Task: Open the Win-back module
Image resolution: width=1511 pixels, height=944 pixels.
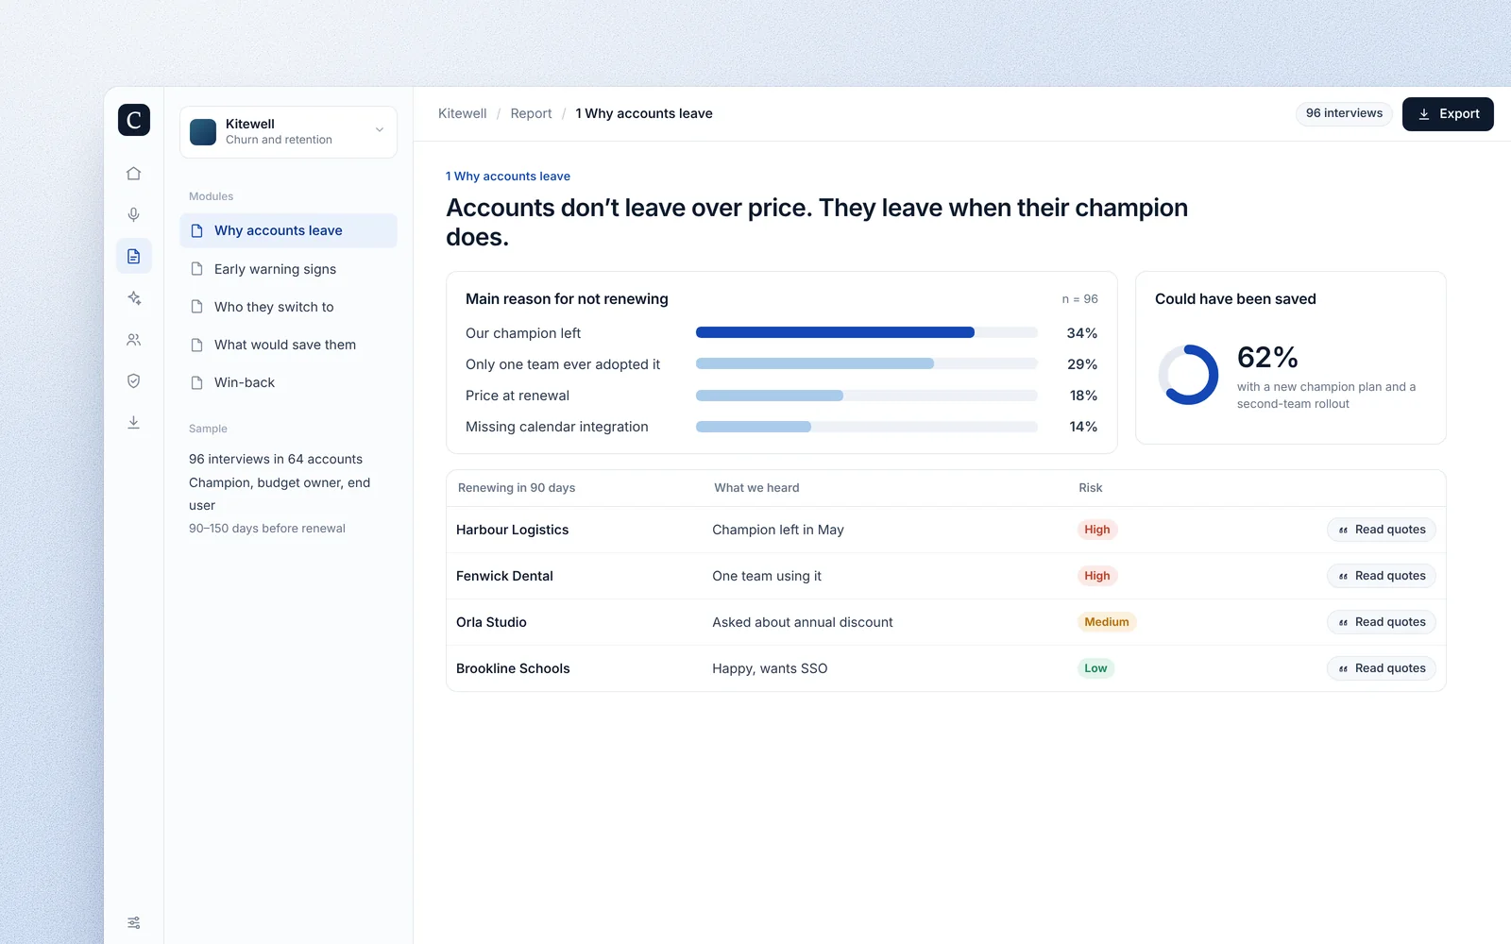Action: click(x=288, y=382)
